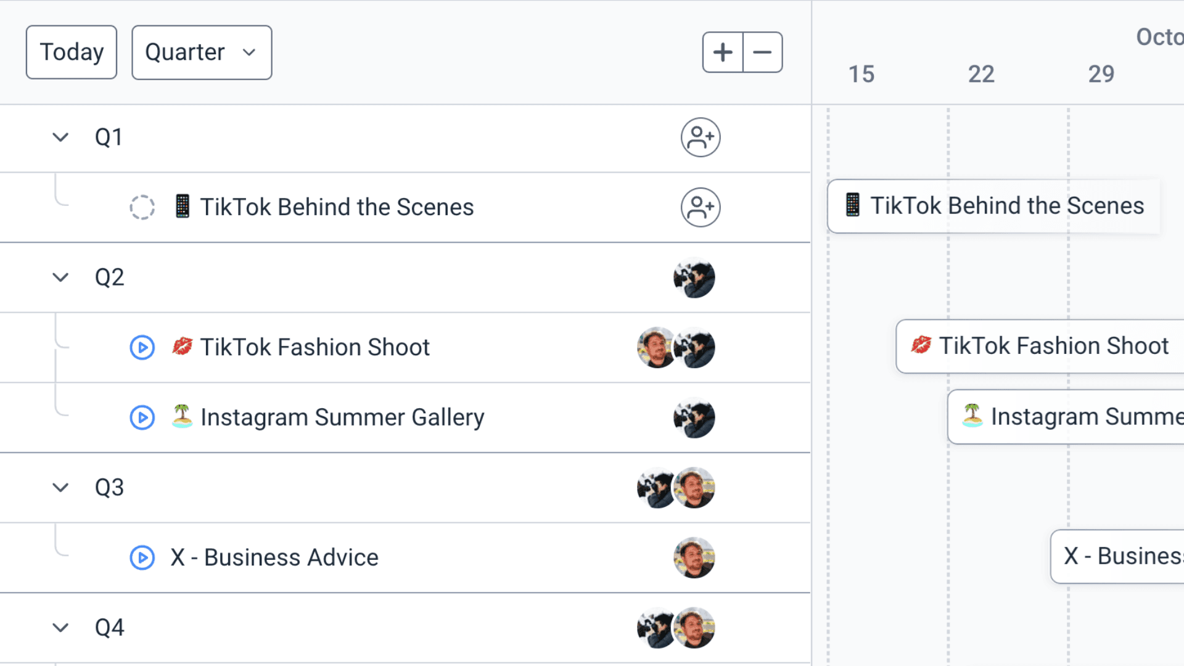Click the October month label in header
Screen dimensions: 1184x666
coord(1160,37)
